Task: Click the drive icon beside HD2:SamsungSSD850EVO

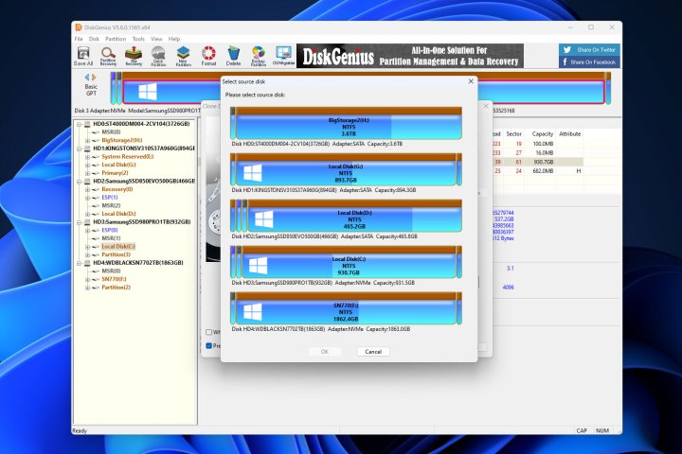Action: (87, 182)
